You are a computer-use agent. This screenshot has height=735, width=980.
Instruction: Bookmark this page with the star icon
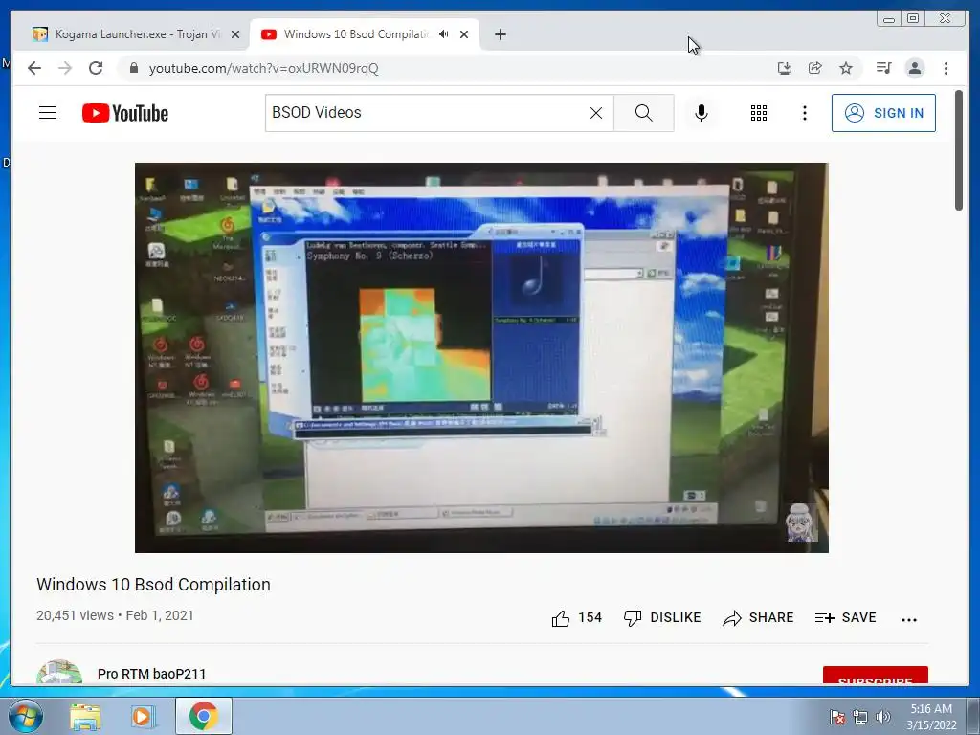tap(846, 68)
